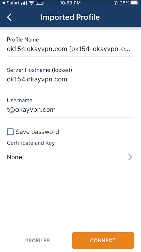
Task: Tap the orientation lock icon
Action: click(x=115, y=3)
